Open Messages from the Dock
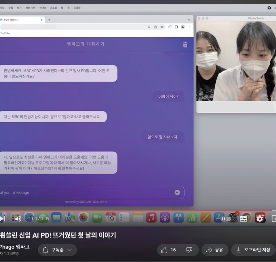Screen dimensions: 276x262 (x=43, y=217)
